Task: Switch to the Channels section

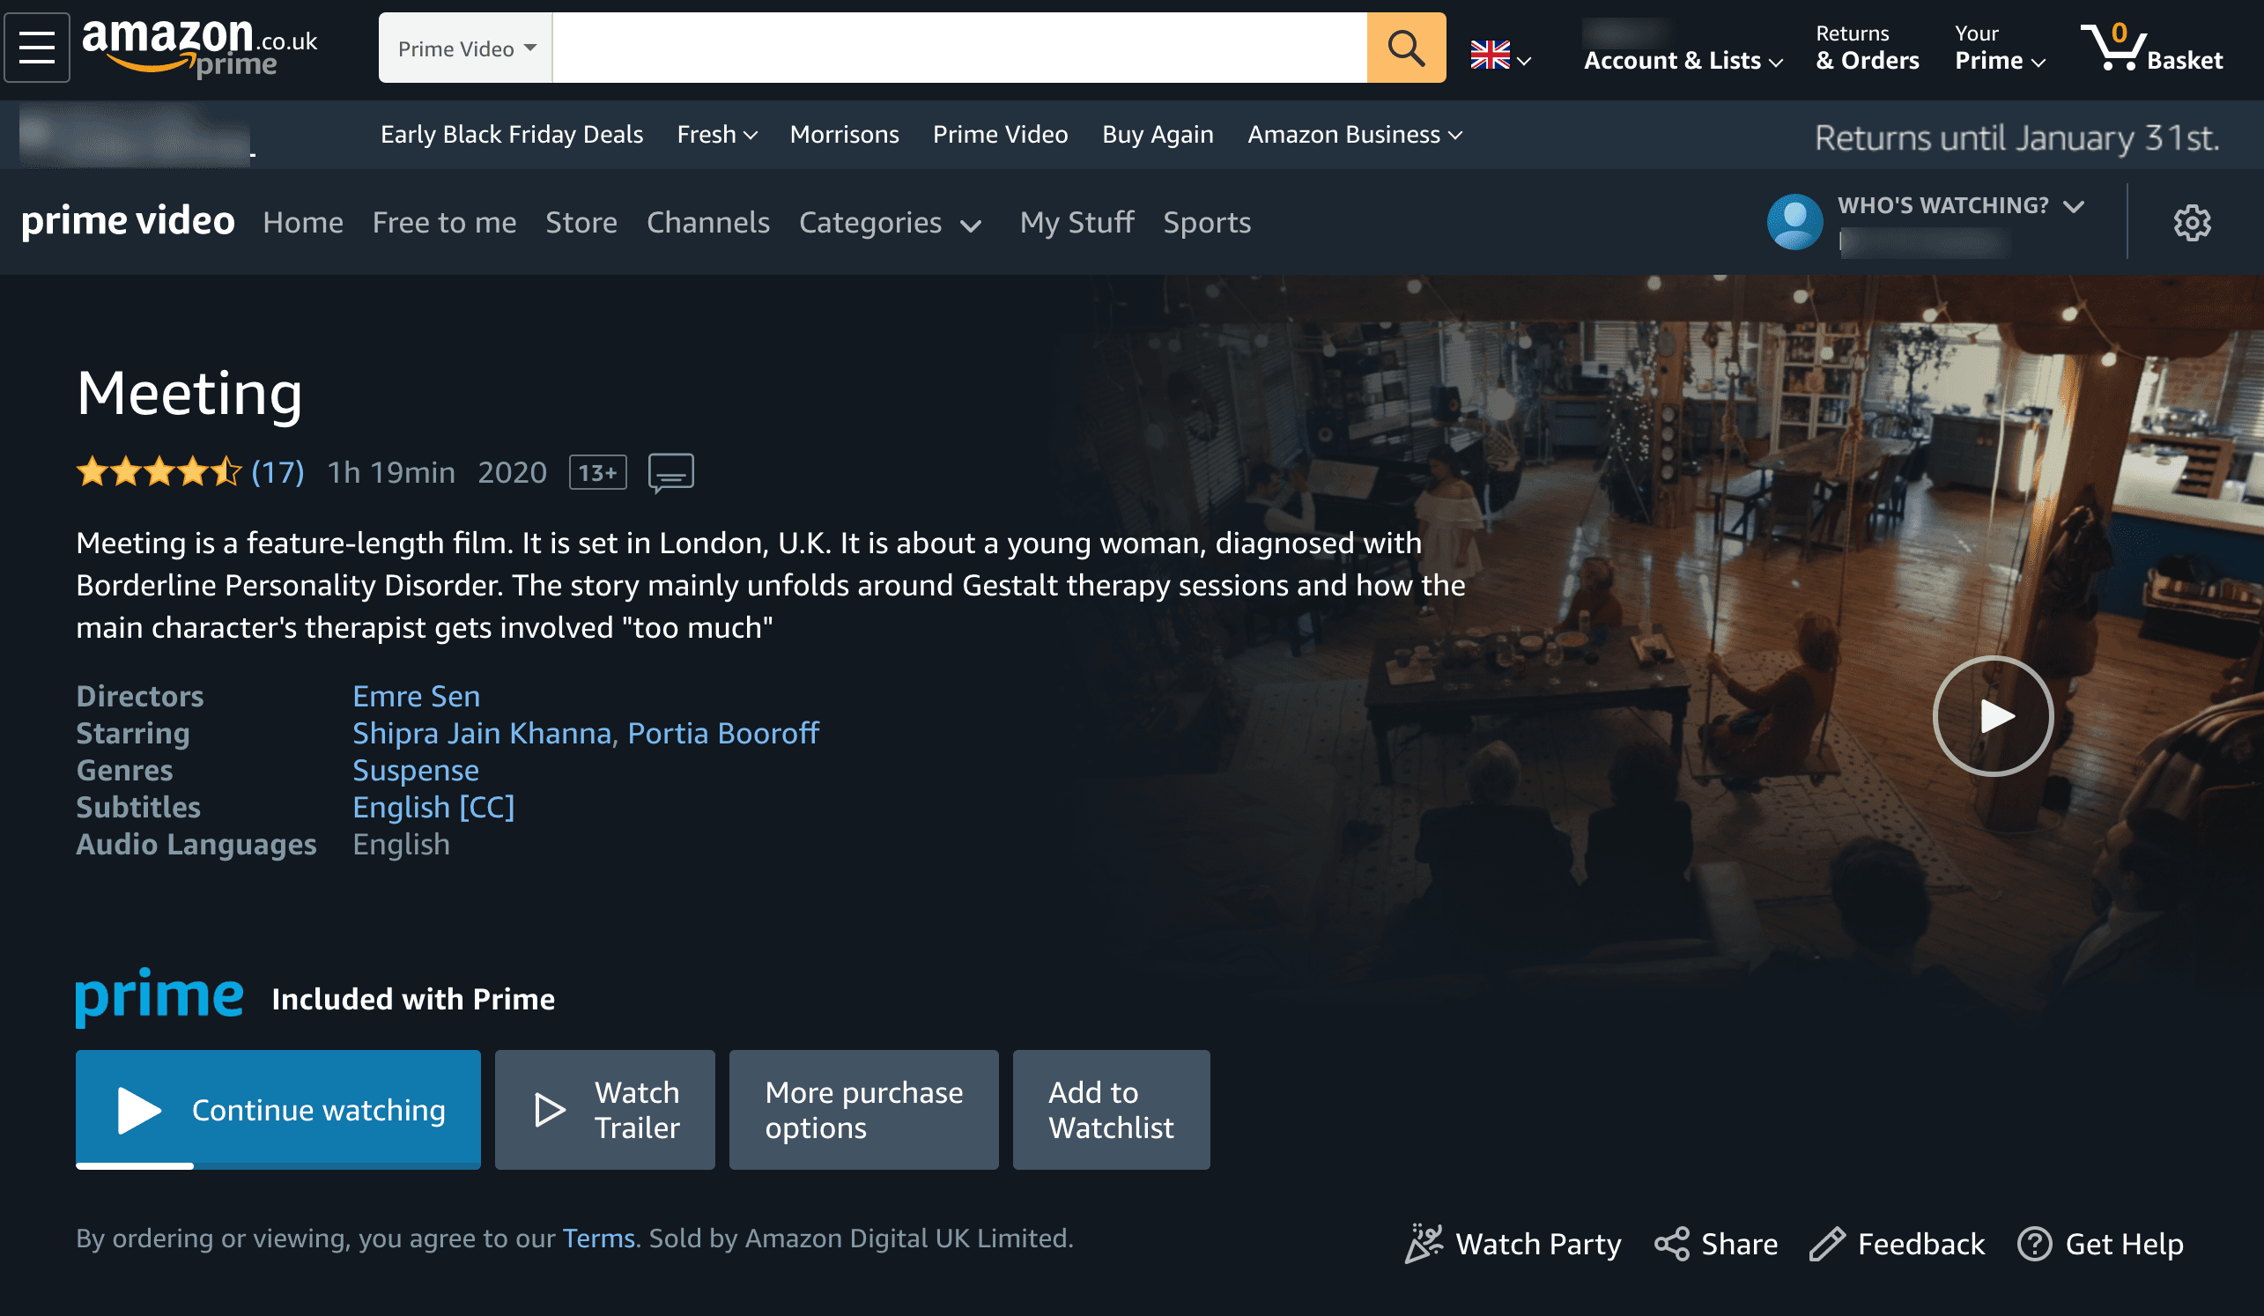Action: [x=708, y=222]
